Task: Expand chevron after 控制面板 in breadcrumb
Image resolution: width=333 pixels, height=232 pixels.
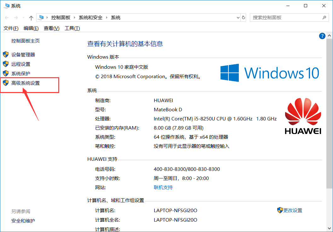Action: coord(74,18)
